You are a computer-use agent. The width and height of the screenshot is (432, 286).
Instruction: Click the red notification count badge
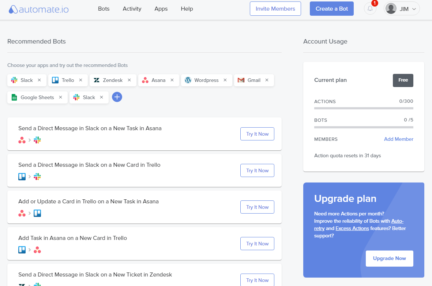point(375,3)
